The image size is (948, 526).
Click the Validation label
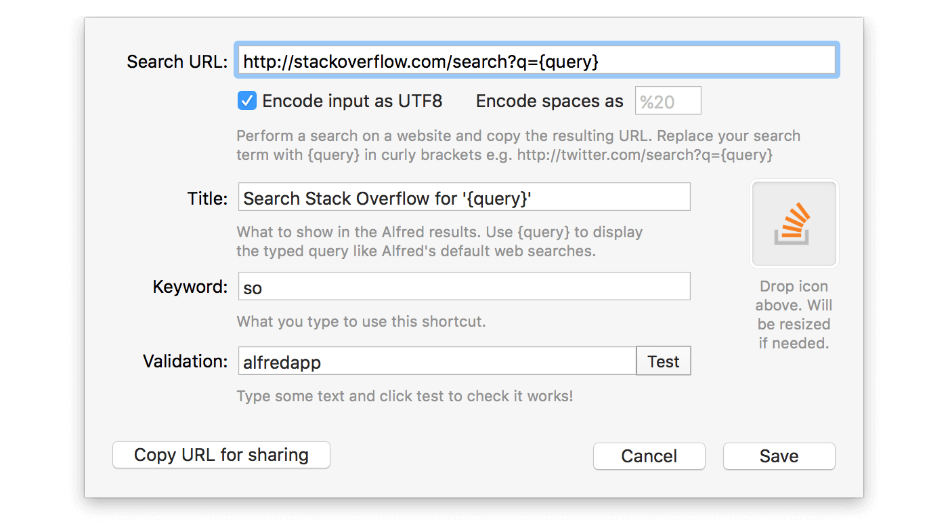pos(185,361)
